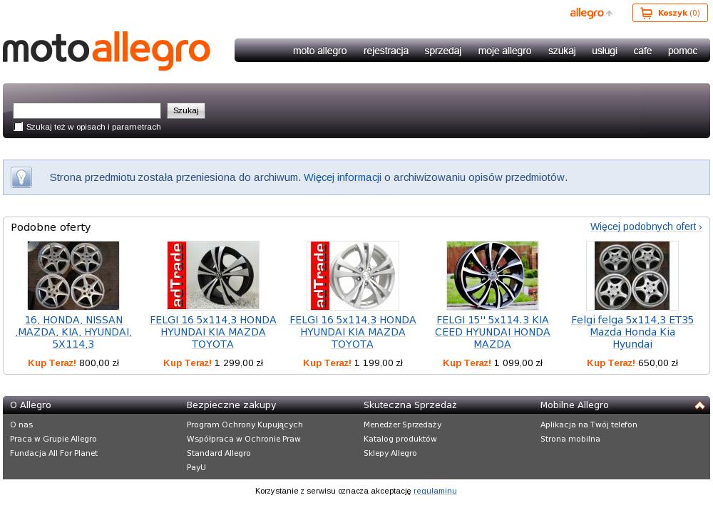Screen dimensions: 713x505
Task: Click the Szukaj search button
Action: 186,111
